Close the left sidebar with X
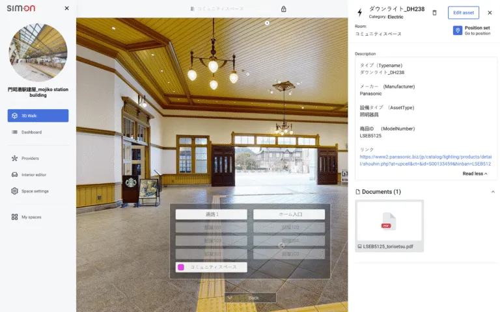The height and width of the screenshot is (312, 500). point(66,8)
